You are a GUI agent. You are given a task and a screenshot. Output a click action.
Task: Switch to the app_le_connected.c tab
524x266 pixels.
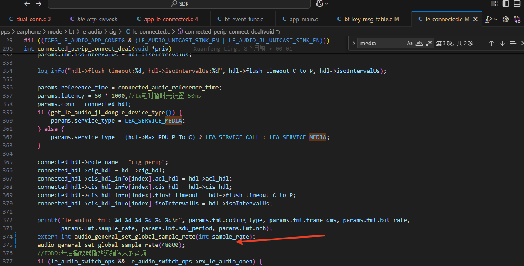click(170, 19)
